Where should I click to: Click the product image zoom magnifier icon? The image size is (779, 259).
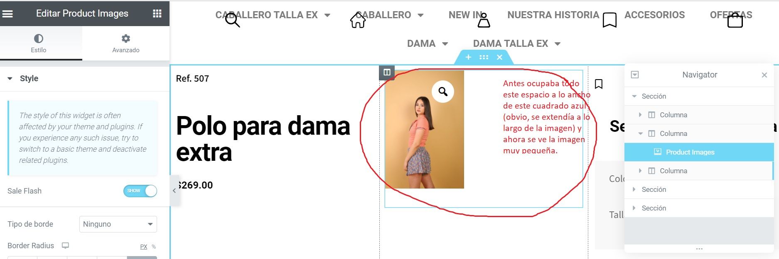(x=443, y=91)
